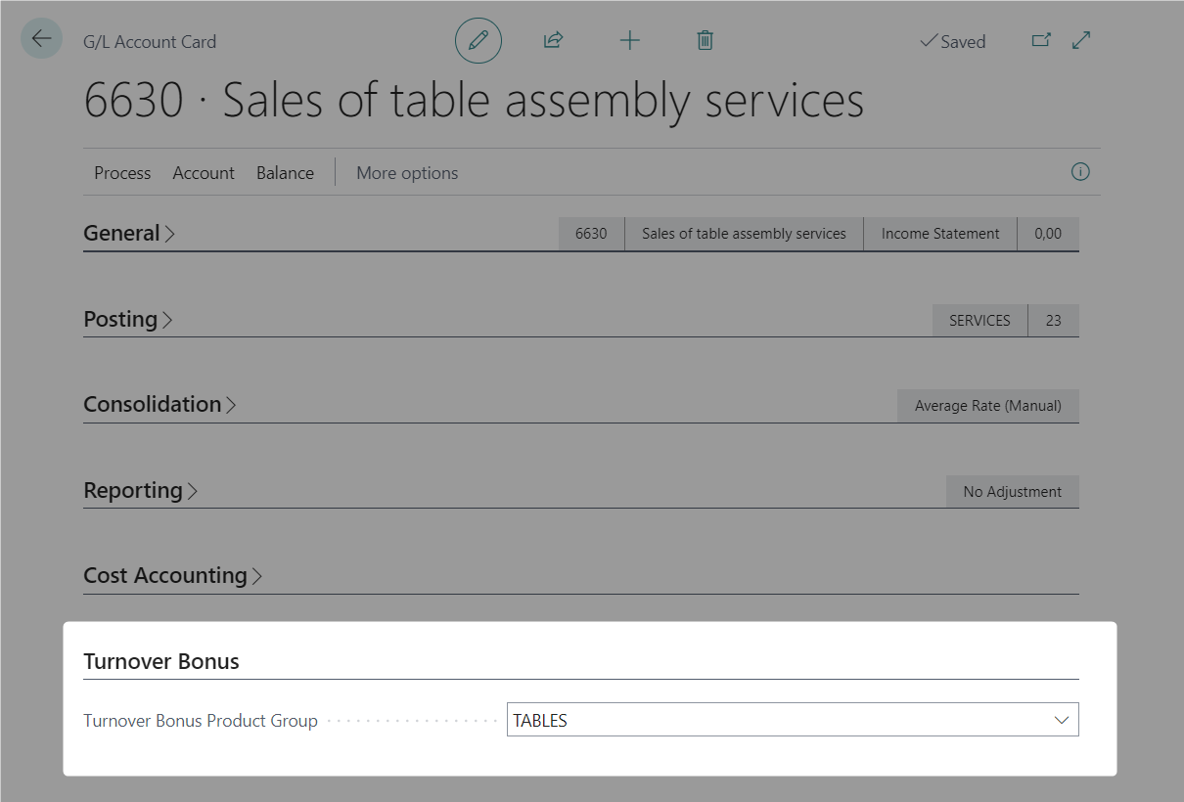Viewport: 1184px width, 802px height.
Task: Click the pencil edit icon
Action: click(x=478, y=40)
